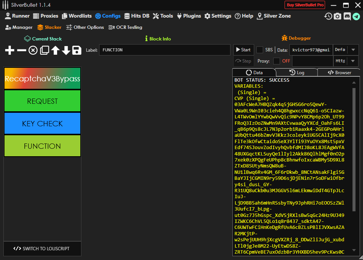Move block up with the up arrow
Viewport: 363px width, 260px height.
pos(56,50)
